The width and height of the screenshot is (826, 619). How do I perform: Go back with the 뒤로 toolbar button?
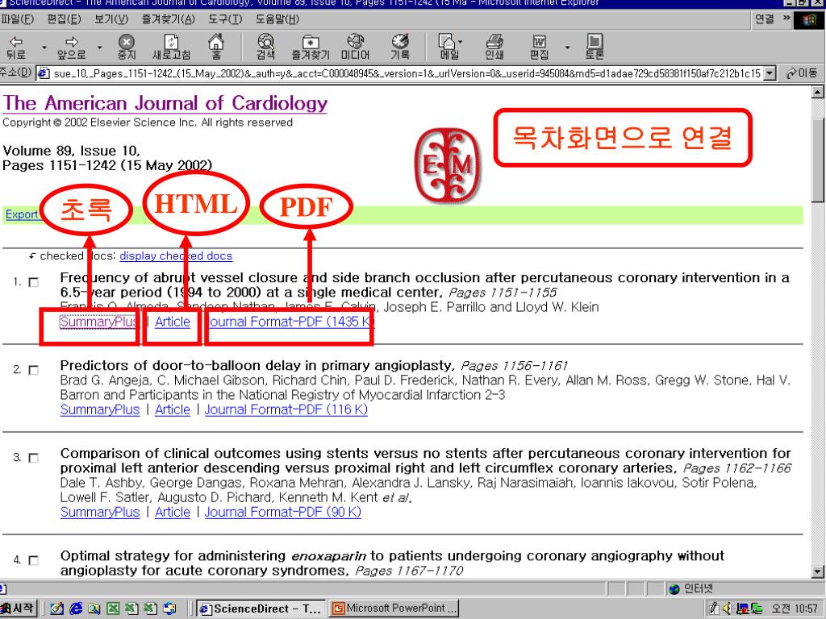(16, 48)
